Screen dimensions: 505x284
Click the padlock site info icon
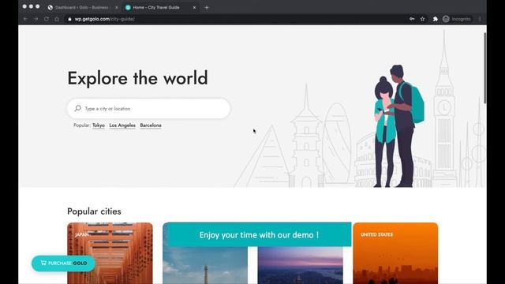click(69, 19)
